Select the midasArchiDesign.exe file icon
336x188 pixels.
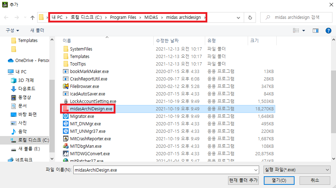(65, 109)
